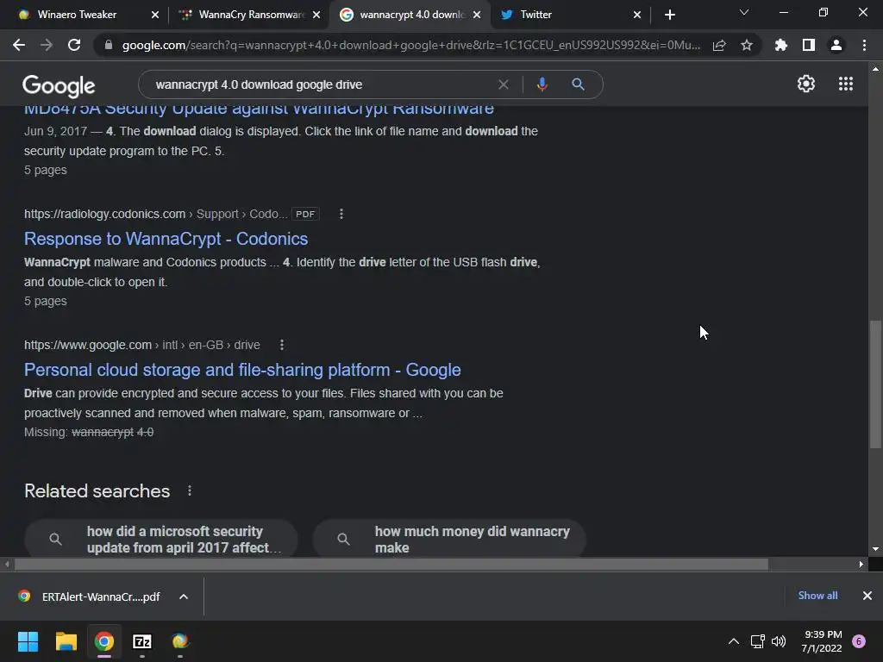This screenshot has height=662, width=883.
Task: Close the downloads bar
Action: (x=867, y=596)
